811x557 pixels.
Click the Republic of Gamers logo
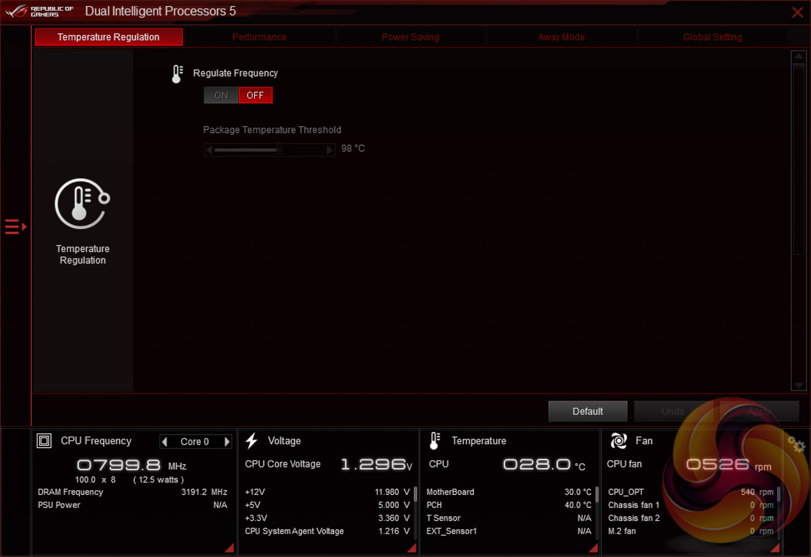pos(39,12)
